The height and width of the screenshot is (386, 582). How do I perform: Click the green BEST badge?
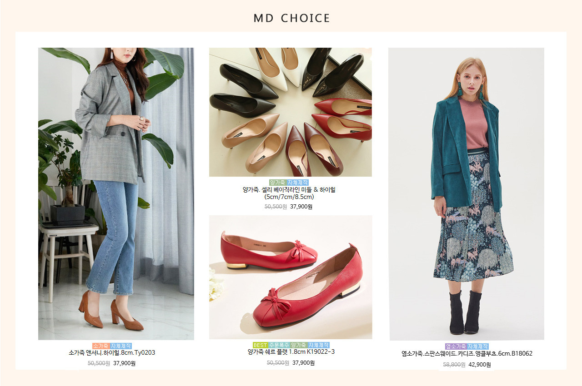260,345
